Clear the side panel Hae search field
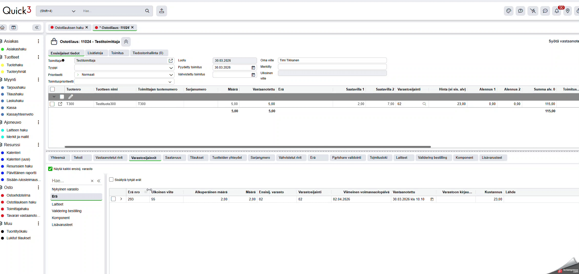Image resolution: width=579 pixels, height=274 pixels. 92,181
